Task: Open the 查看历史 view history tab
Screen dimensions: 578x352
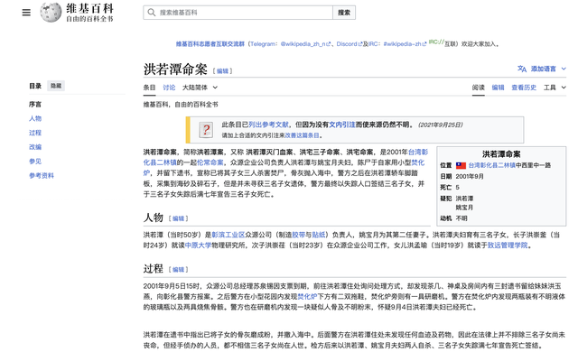Action: 524,88
